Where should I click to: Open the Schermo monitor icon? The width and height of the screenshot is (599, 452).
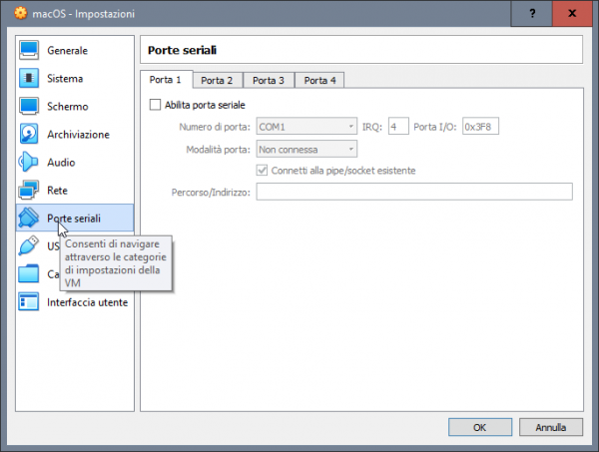(x=29, y=106)
